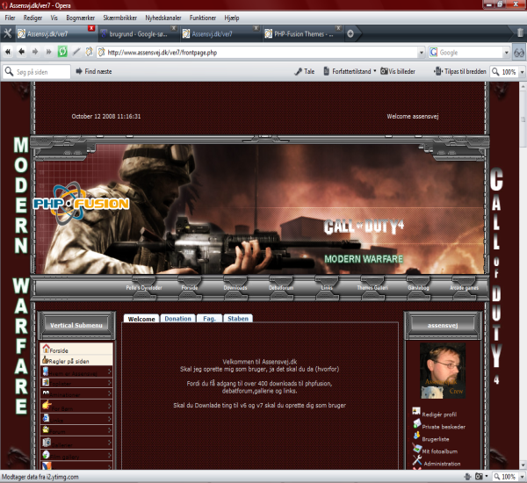
Task: Click the camera icon beside Gallerier
Action: [x=47, y=442]
